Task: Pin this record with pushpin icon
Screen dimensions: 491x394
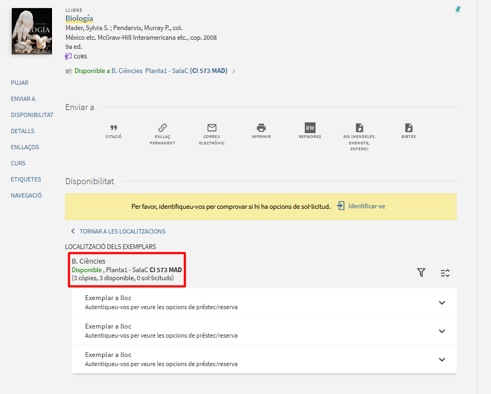Action: tap(457, 10)
